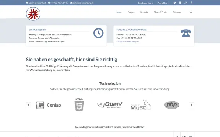Click the jQuery logo
Image resolution: width=220 pixels, height=137 pixels.
tap(110, 105)
